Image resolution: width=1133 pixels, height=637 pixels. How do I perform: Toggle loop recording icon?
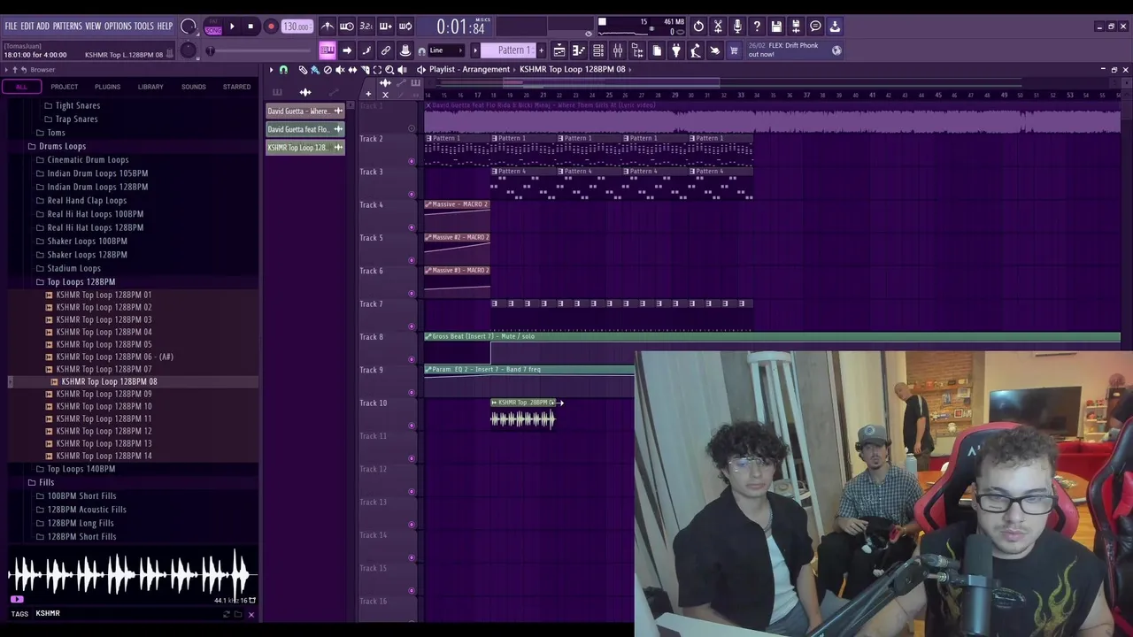(405, 27)
